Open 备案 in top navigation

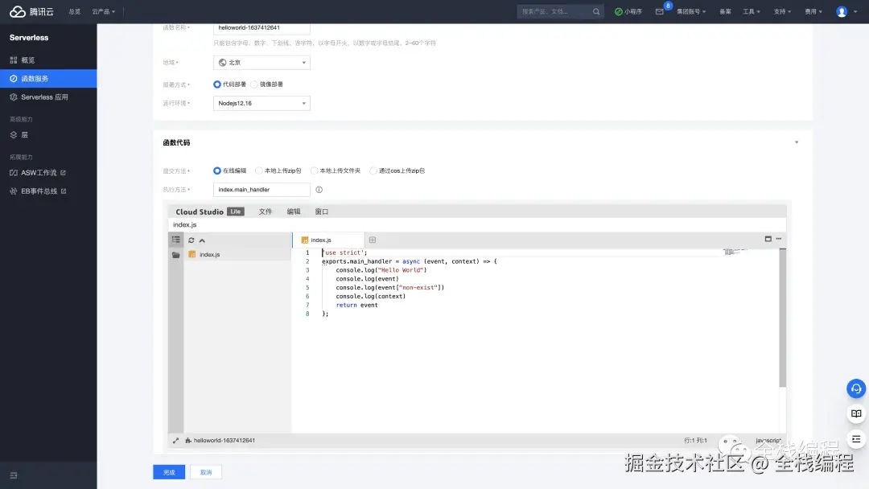(x=726, y=11)
